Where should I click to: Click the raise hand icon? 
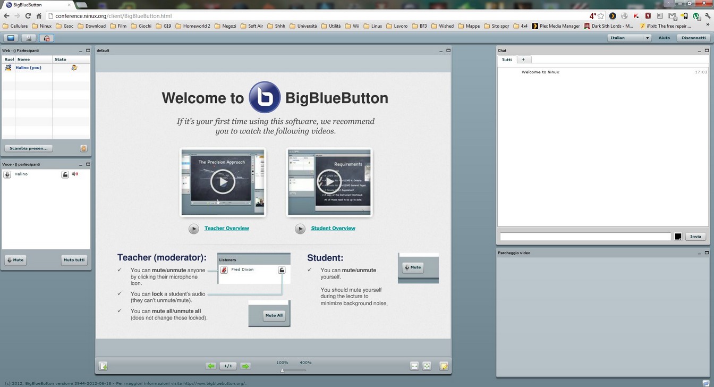83,148
